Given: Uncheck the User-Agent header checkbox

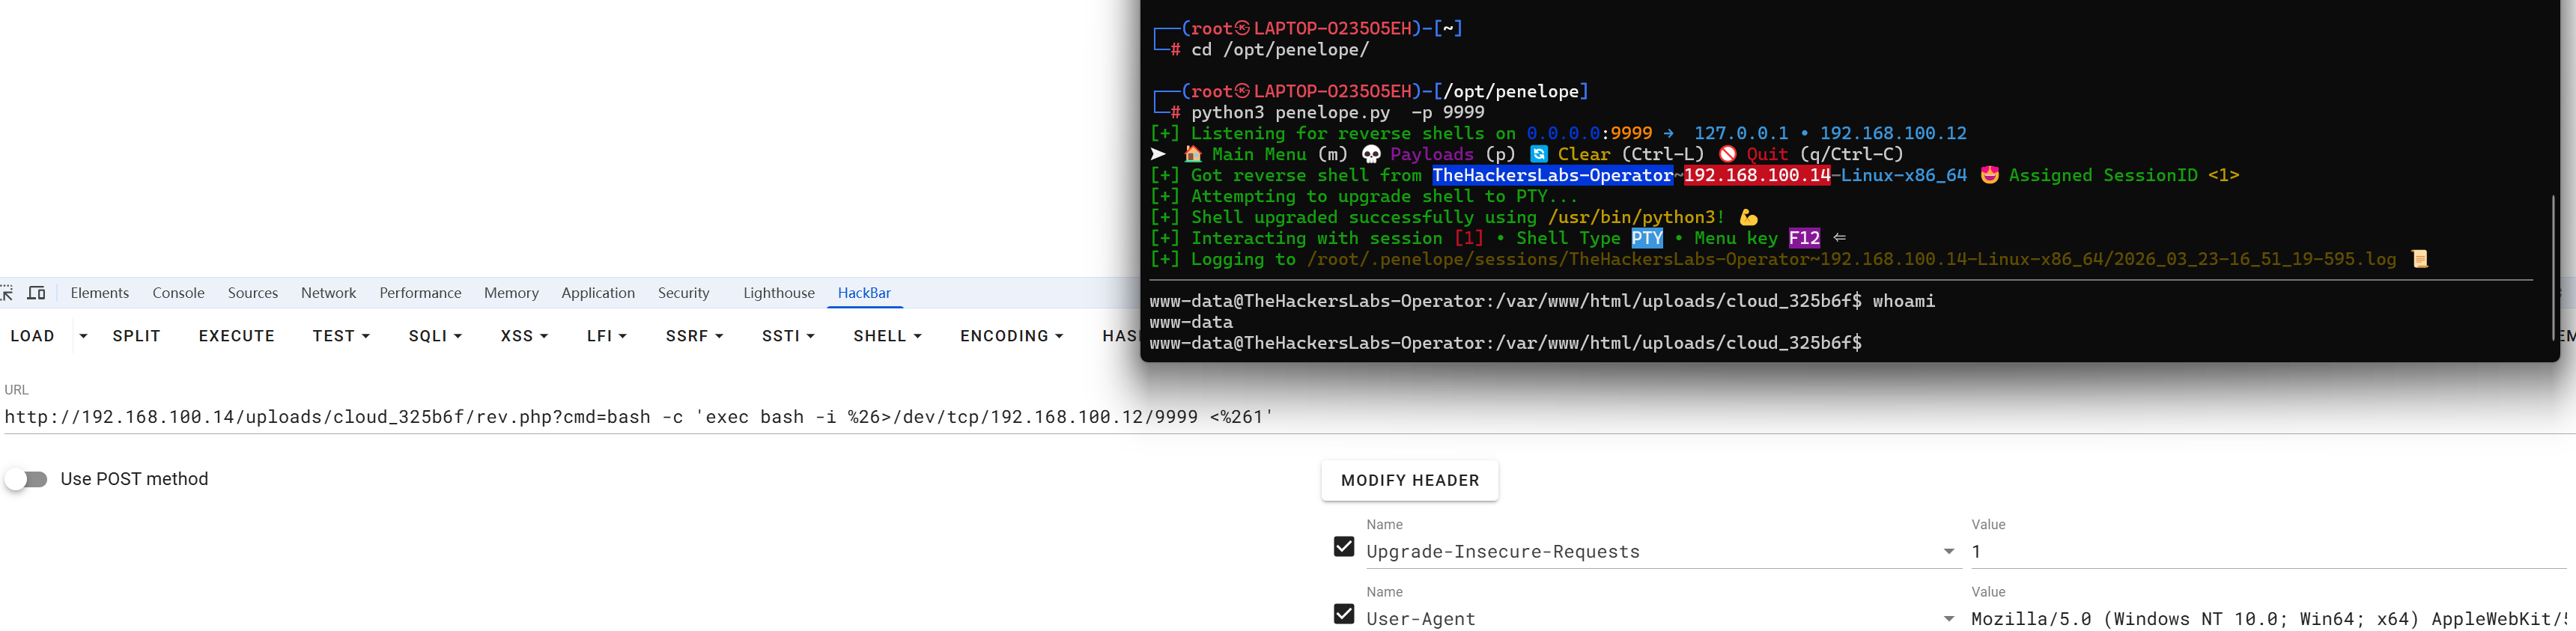Looking at the screenshot, I should tap(1344, 614).
